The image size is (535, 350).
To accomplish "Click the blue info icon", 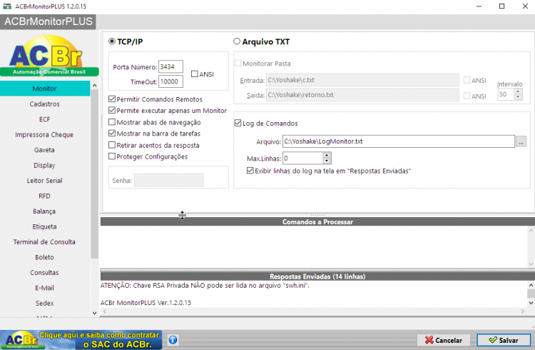I will 173,340.
